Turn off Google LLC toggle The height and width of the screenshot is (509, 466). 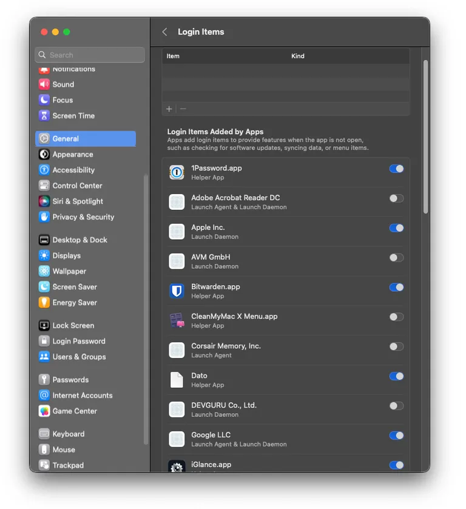(396, 436)
